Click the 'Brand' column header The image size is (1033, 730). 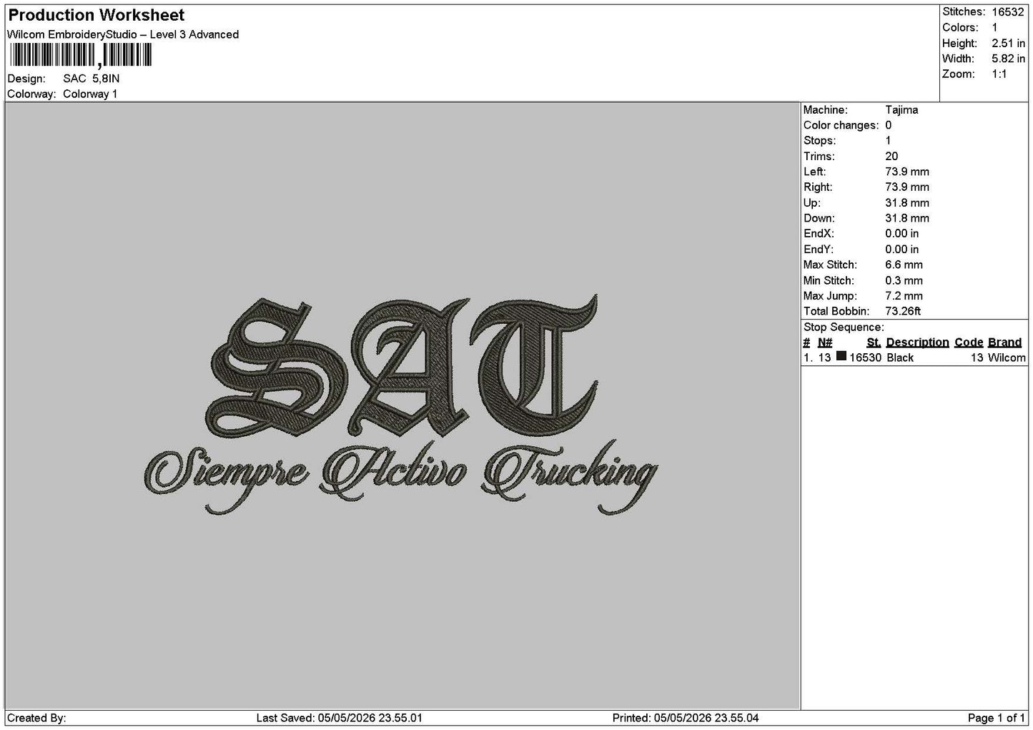1004,342
